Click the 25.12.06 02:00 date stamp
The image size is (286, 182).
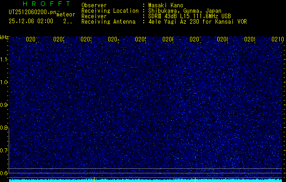[x=31, y=21]
